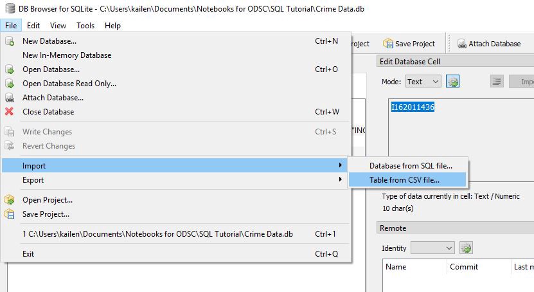Click the Import submenu arrow

340,165
